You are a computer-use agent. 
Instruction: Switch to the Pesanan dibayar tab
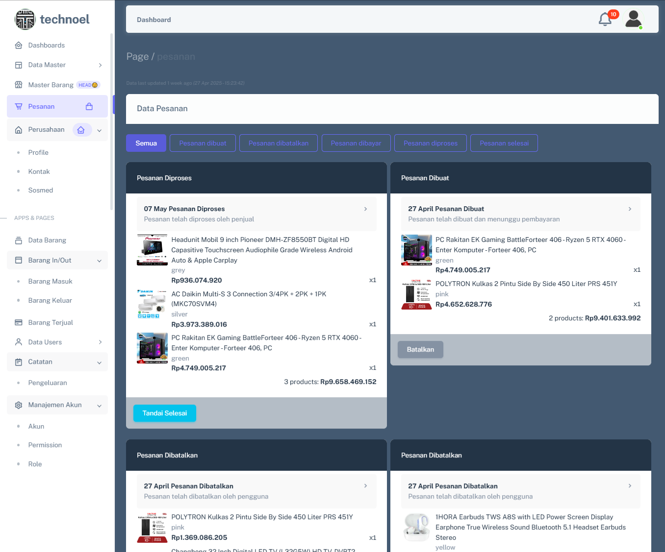(x=356, y=143)
